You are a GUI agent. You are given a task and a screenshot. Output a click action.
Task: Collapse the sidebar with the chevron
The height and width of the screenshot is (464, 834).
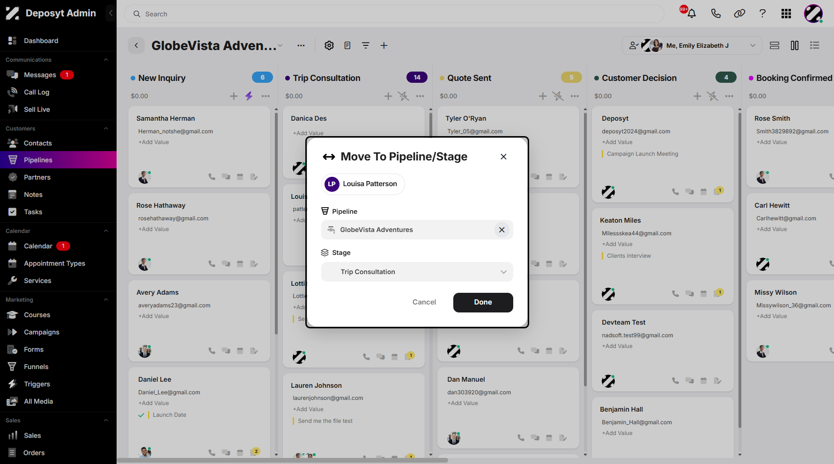(111, 13)
